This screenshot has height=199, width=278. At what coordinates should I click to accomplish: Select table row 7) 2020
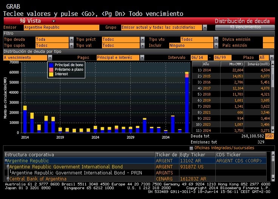(231, 106)
